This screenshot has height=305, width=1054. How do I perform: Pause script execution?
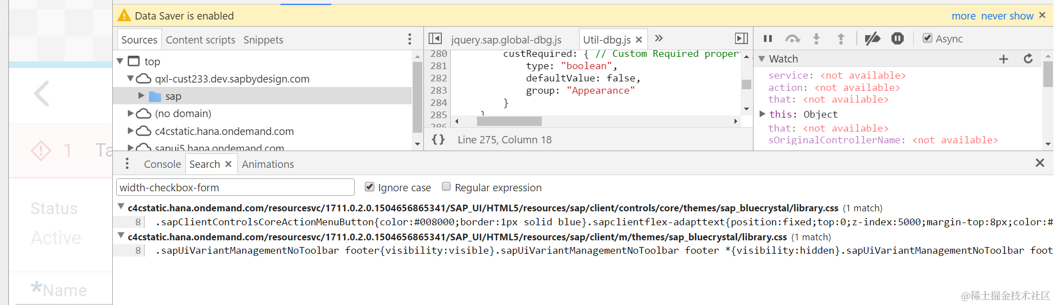pos(768,38)
